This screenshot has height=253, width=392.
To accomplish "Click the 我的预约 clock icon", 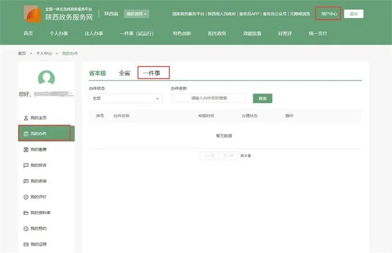I will pos(26,228).
